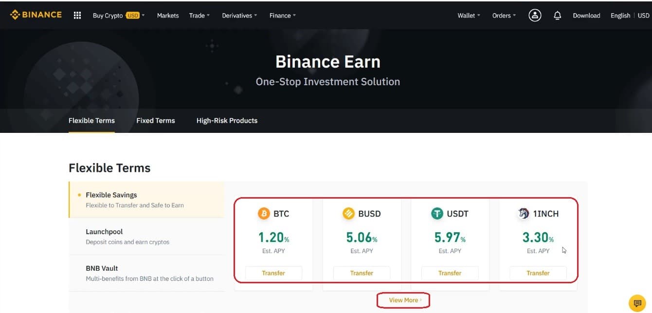This screenshot has width=652, height=313.
Task: Open the user account profile icon
Action: 535,15
